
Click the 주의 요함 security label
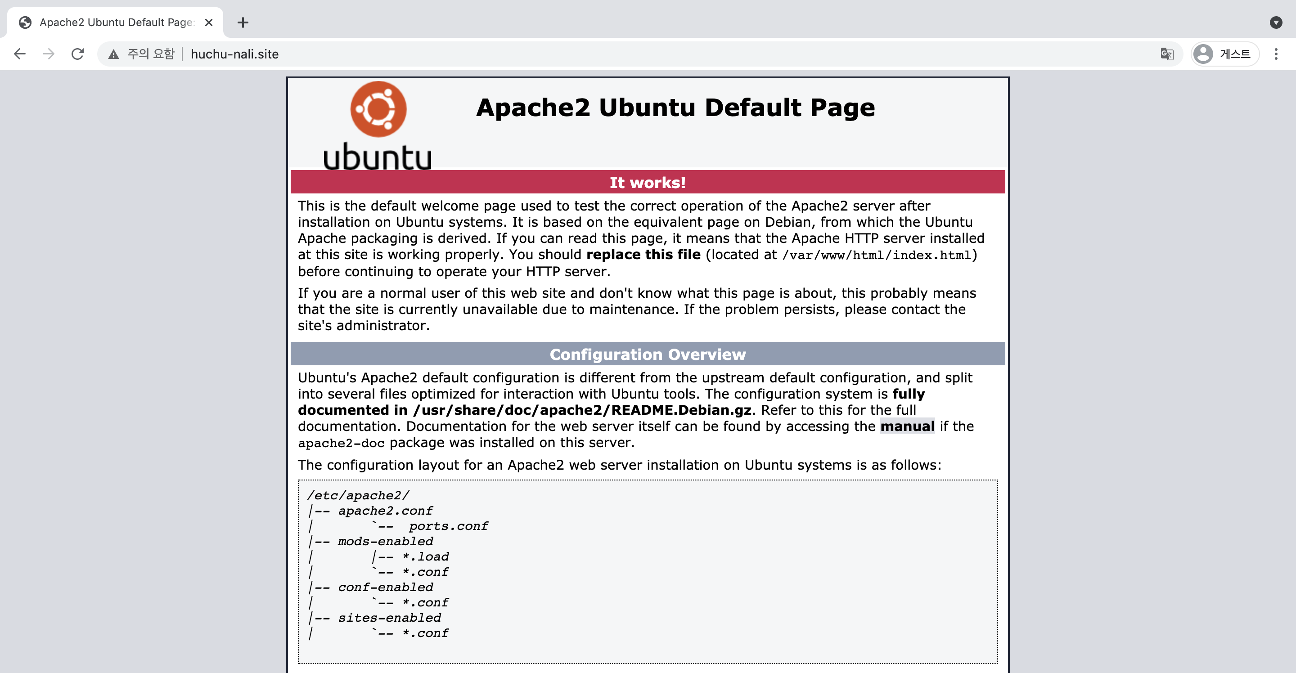[x=151, y=54]
